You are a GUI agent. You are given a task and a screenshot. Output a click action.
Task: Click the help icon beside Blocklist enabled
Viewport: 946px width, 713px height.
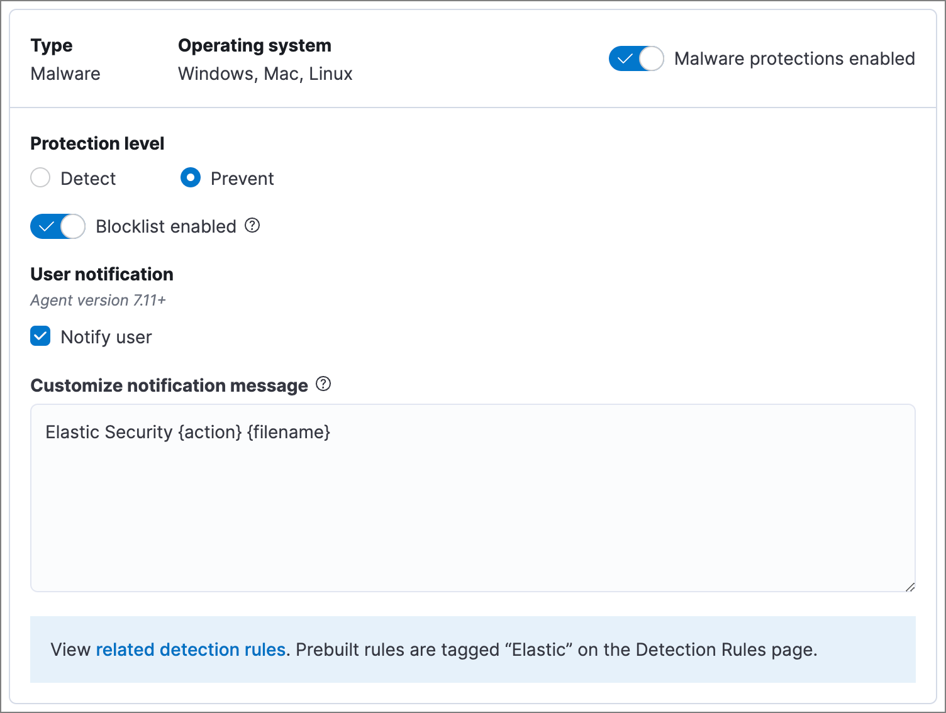pos(252,226)
